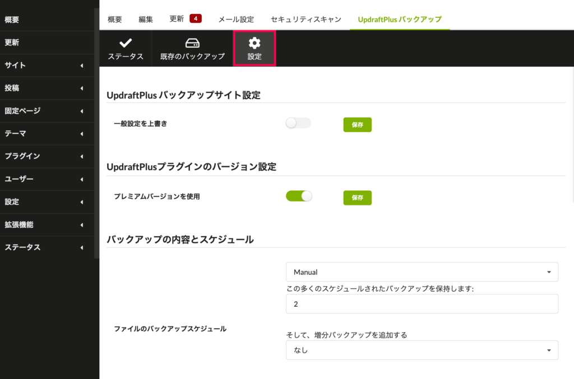Disable プレミアムバージョンを使用 switch

coord(299,196)
